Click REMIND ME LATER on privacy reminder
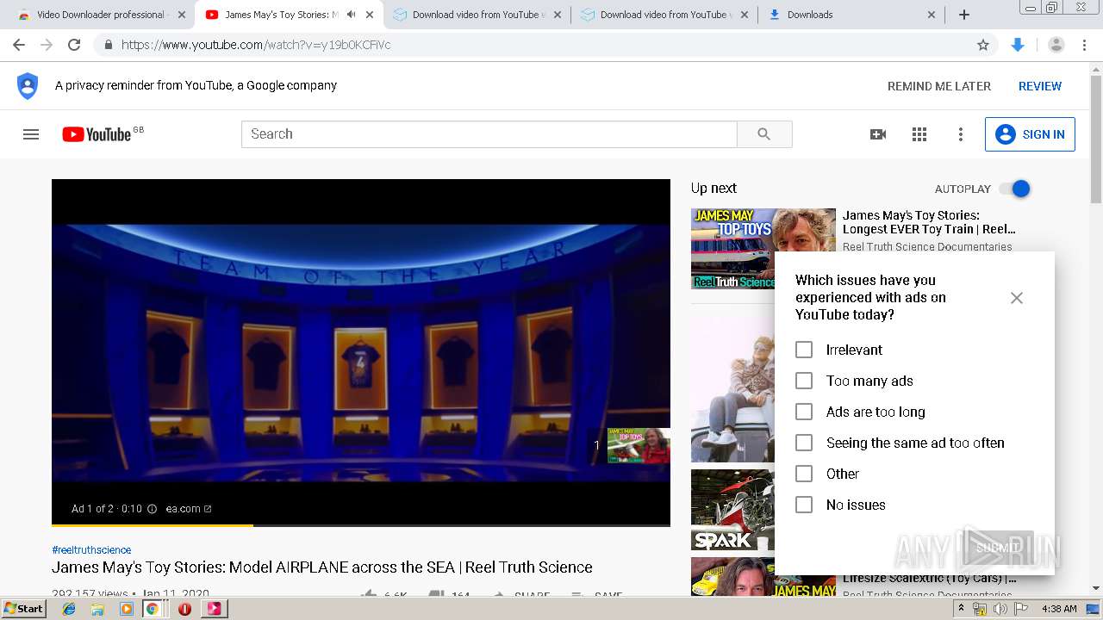The width and height of the screenshot is (1103, 620). coord(939,86)
